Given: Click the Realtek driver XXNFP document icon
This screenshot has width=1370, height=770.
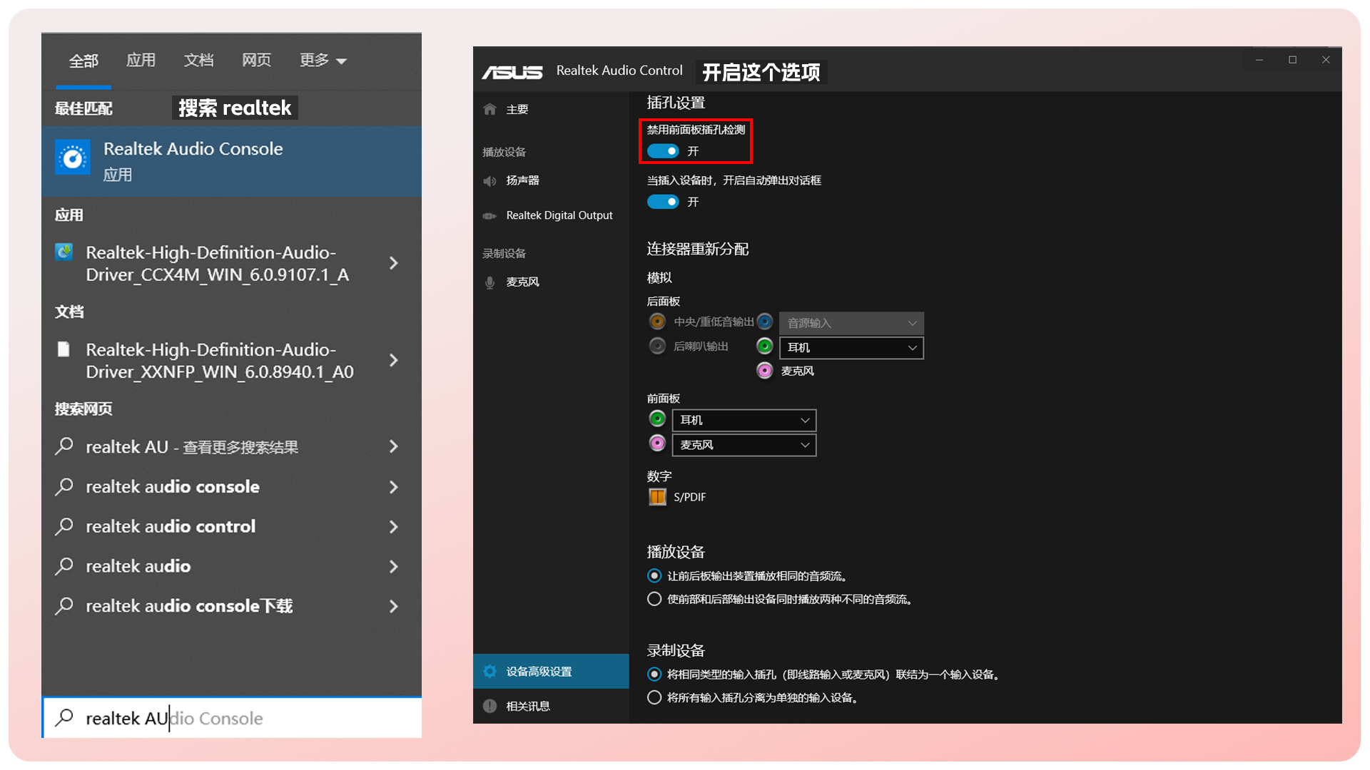Looking at the screenshot, I should [64, 349].
